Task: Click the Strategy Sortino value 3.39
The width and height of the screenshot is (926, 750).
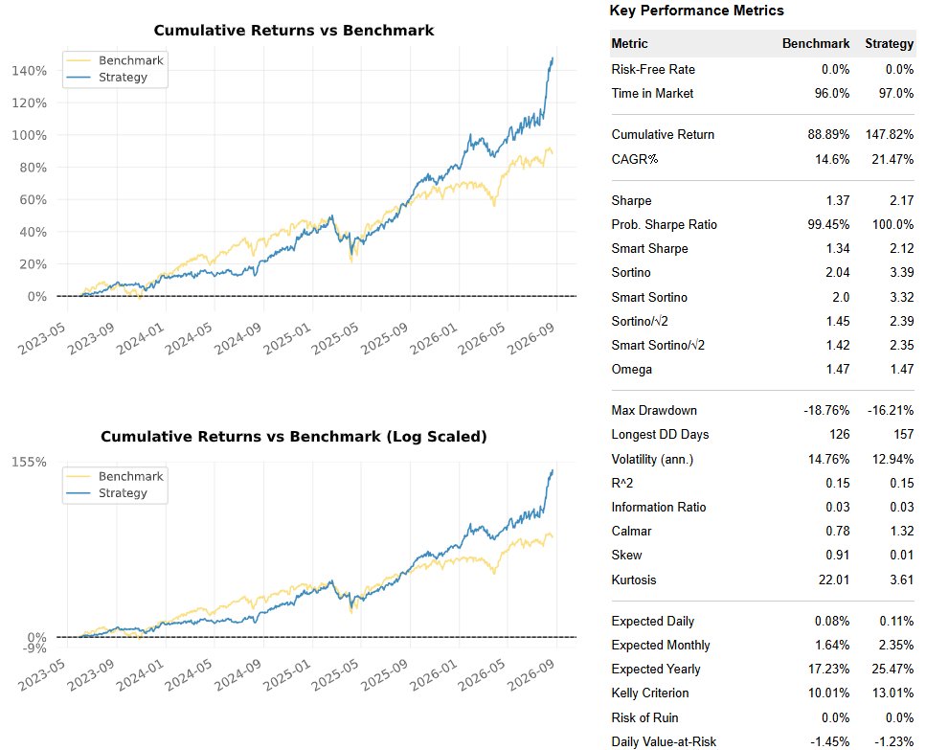Action: [x=901, y=273]
